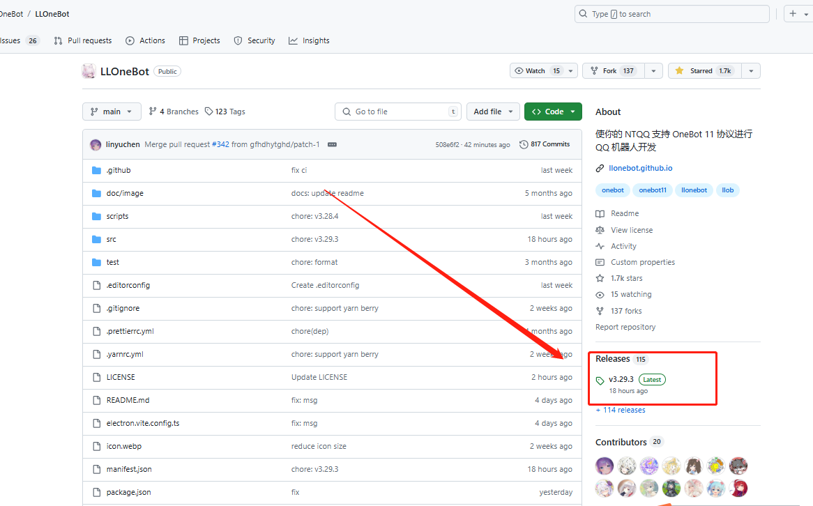Screen dimensions: 813x506
Task: Click the 123 Tags tag icon
Action: [208, 112]
